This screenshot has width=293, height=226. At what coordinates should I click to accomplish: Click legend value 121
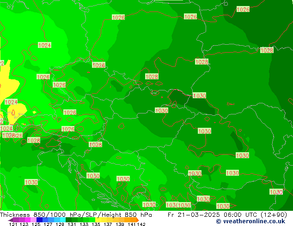(x=13, y=224)
